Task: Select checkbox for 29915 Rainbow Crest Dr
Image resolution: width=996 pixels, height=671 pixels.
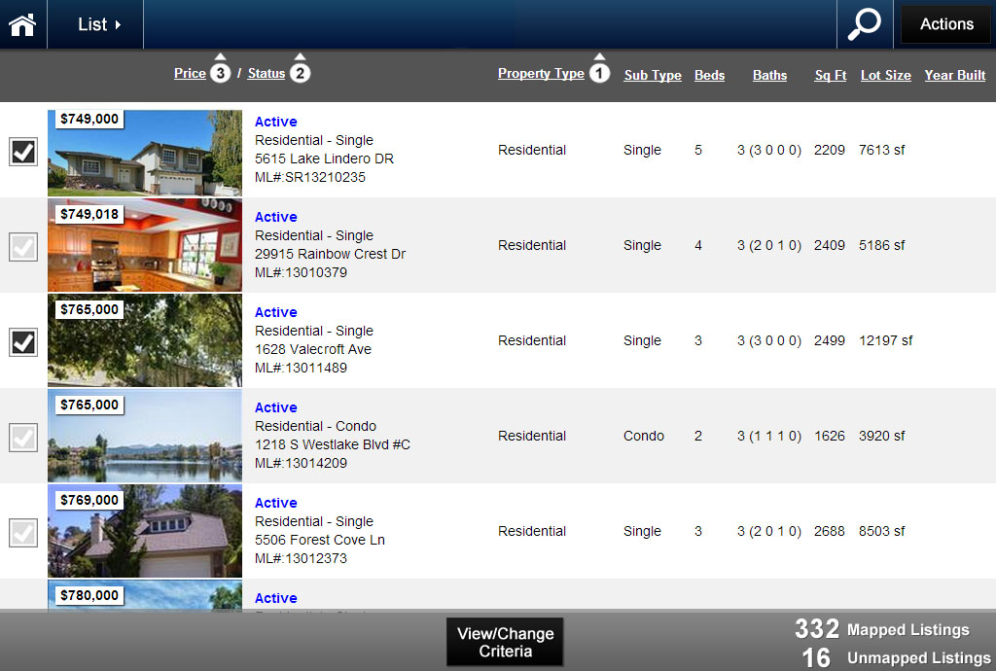Action: [23, 247]
